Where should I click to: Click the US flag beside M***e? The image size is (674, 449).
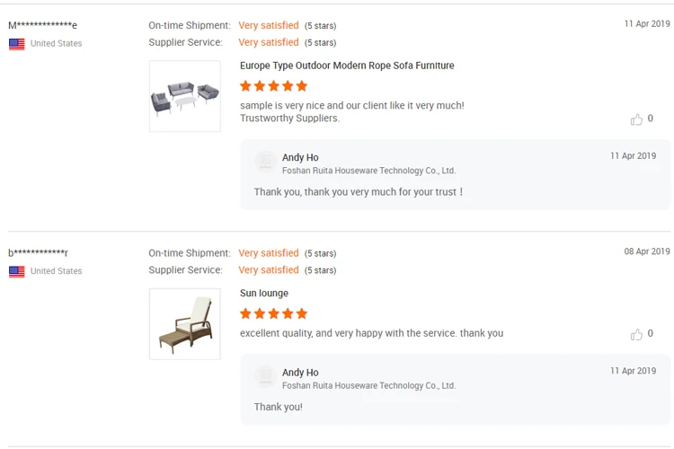[x=16, y=43]
